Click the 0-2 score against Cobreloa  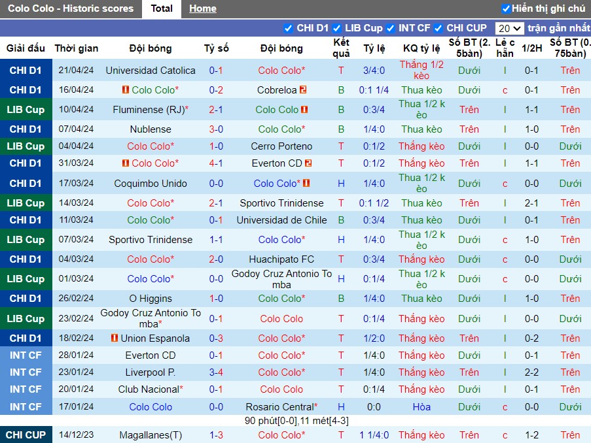tap(216, 90)
